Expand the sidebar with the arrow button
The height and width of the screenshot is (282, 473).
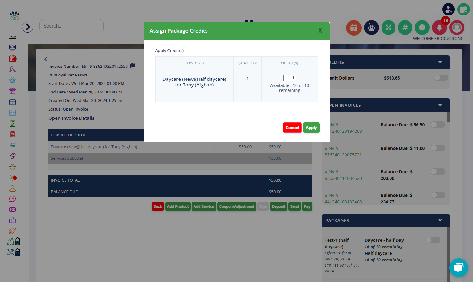[x=28, y=27]
